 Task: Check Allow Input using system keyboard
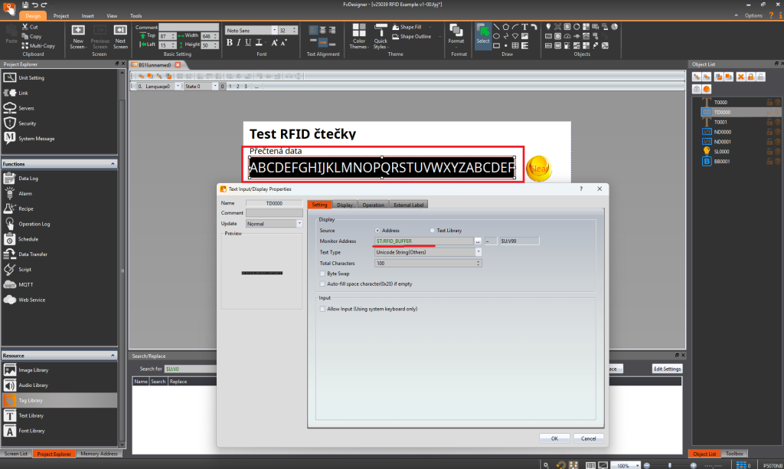tap(322, 309)
